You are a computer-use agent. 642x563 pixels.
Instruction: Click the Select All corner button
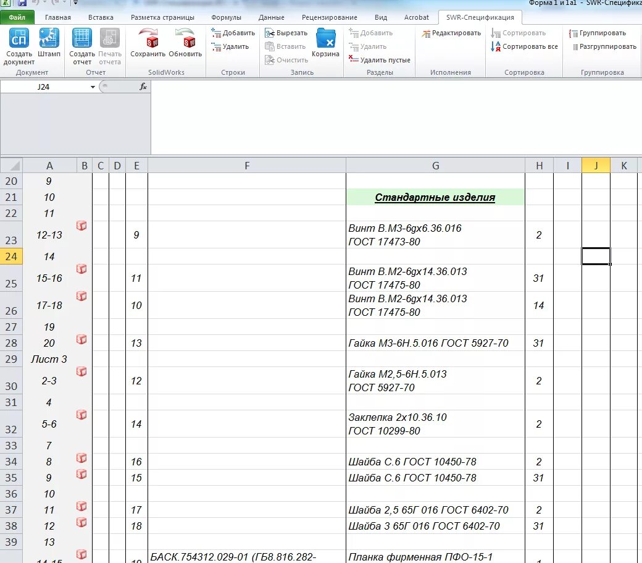12,166
